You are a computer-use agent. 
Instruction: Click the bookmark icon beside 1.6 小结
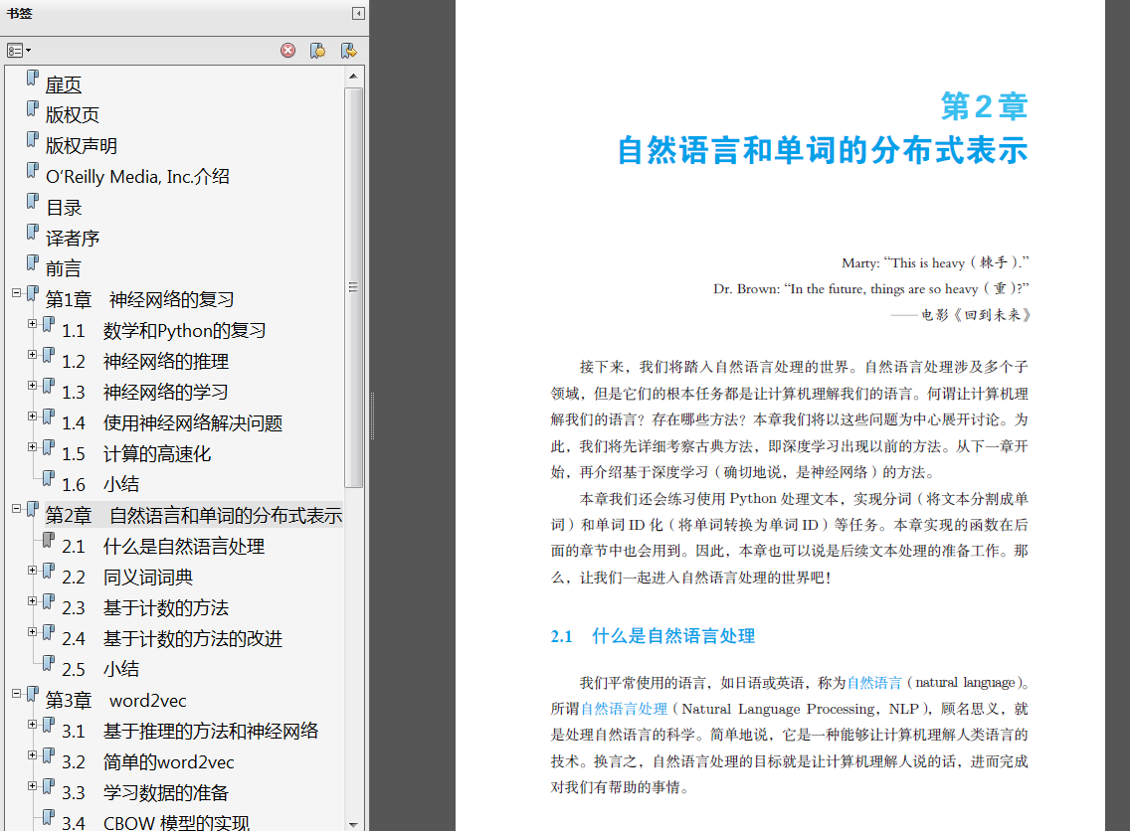coord(49,478)
